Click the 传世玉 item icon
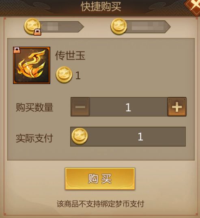The height and width of the screenshot is (218, 200). [x=32, y=65]
